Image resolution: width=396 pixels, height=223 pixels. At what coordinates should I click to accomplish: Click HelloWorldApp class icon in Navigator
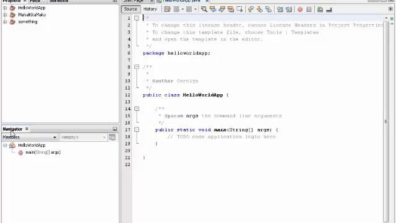(x=12, y=146)
